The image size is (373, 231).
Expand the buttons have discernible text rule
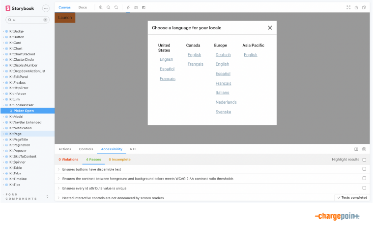click(58, 169)
